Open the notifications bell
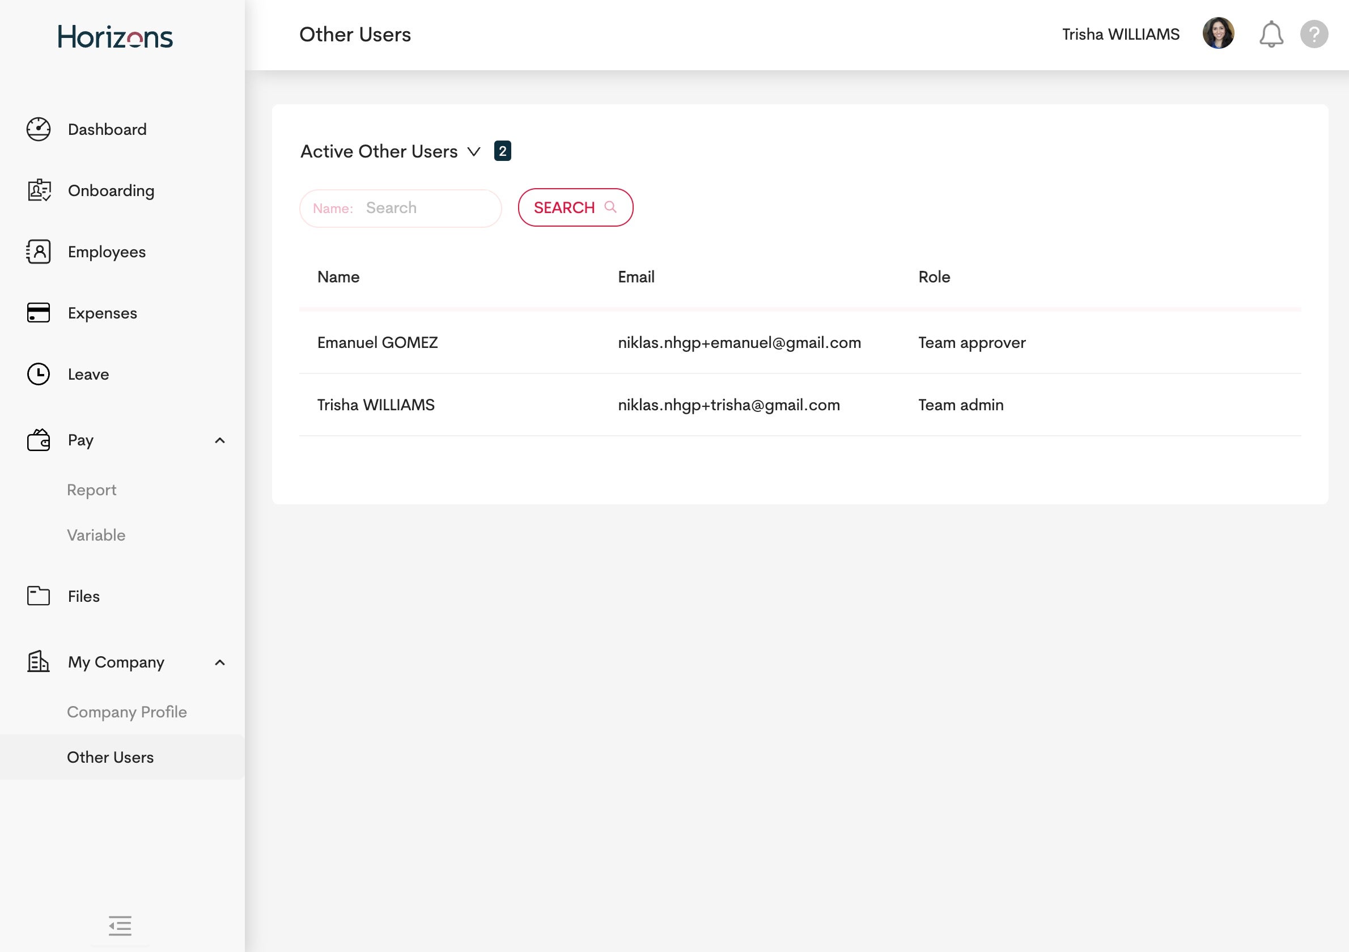This screenshot has height=952, width=1349. 1270,35
